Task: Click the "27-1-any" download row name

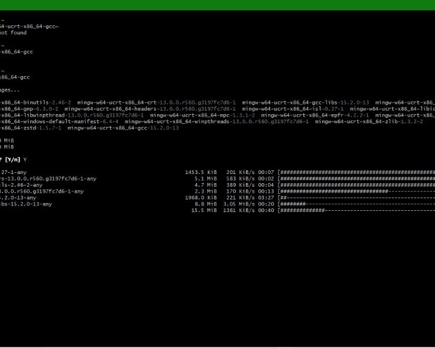Action: click(13, 173)
